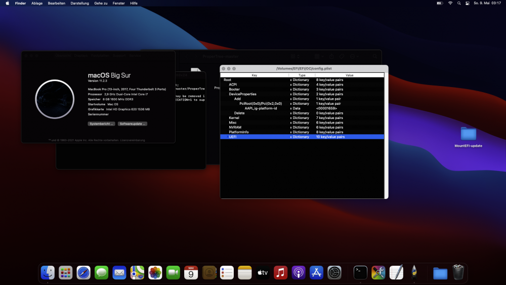Open Type dropdown for Booter row
Viewport: 506px width, 285px height.
coord(291,90)
